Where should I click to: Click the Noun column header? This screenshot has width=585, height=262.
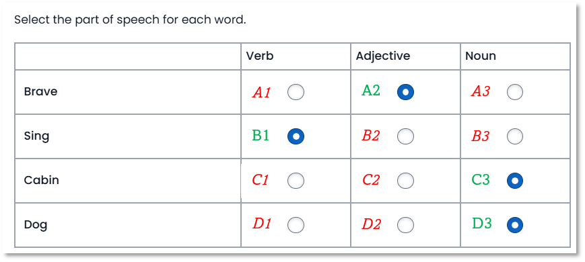(481, 56)
